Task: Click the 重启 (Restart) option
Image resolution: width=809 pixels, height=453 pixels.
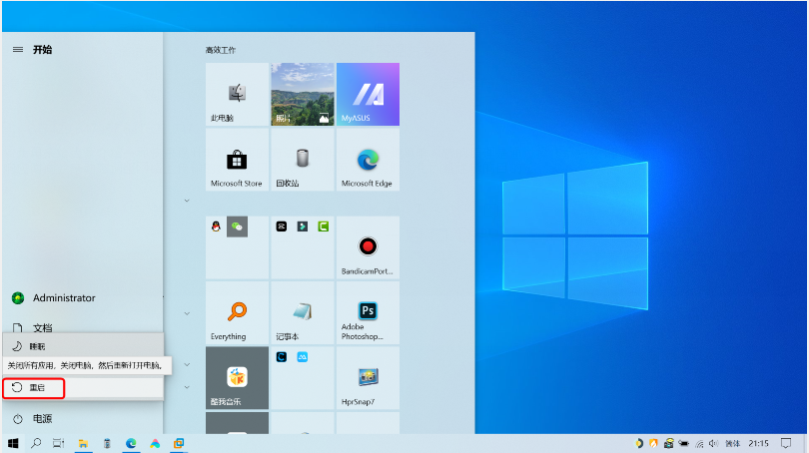Action: [x=34, y=387]
